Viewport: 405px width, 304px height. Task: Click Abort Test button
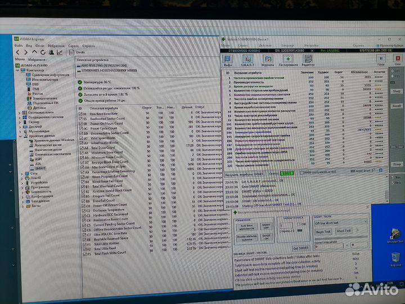point(344,231)
